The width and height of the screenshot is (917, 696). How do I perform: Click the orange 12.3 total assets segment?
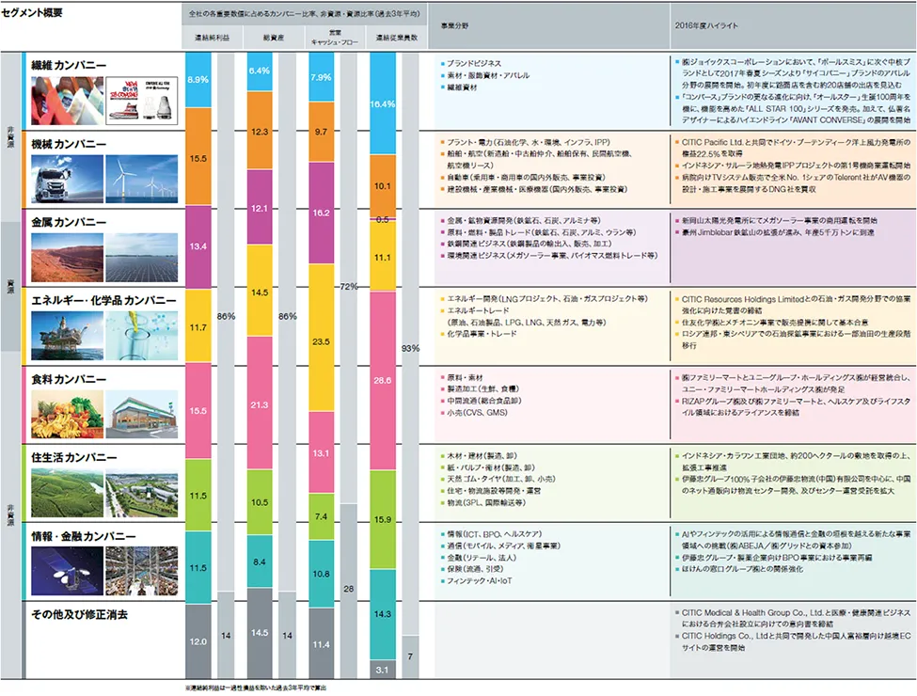260,131
